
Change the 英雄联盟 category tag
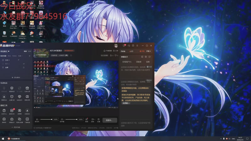[59, 55]
